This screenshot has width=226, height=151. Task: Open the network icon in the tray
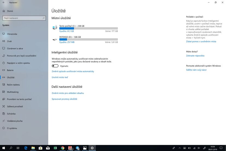click(x=194, y=148)
